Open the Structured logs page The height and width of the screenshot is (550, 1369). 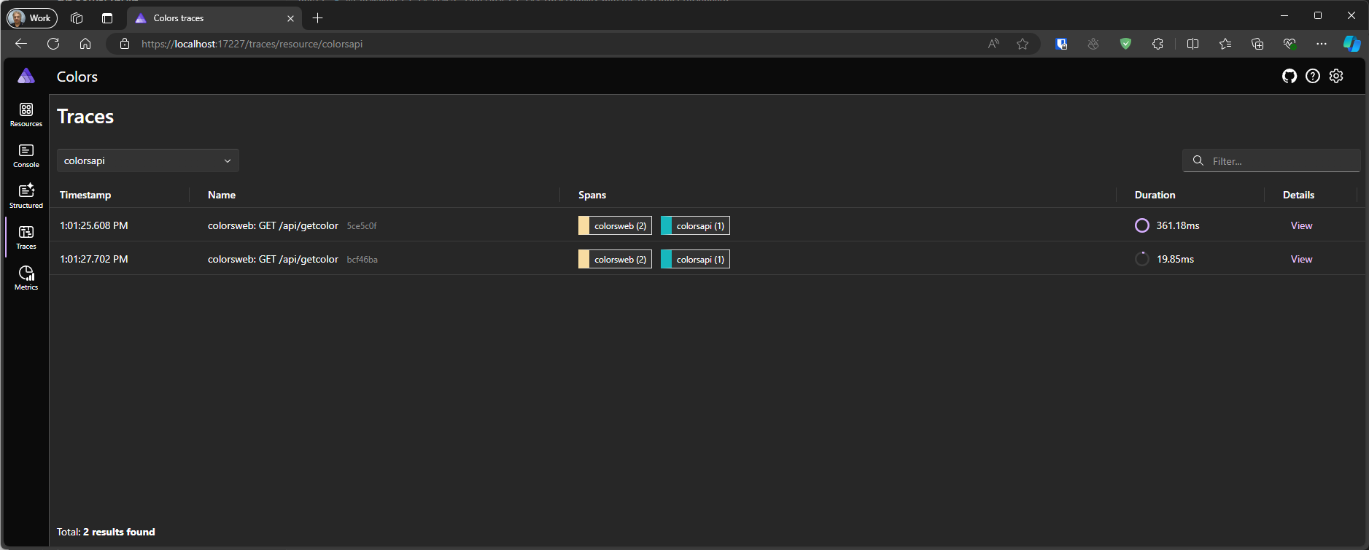26,196
